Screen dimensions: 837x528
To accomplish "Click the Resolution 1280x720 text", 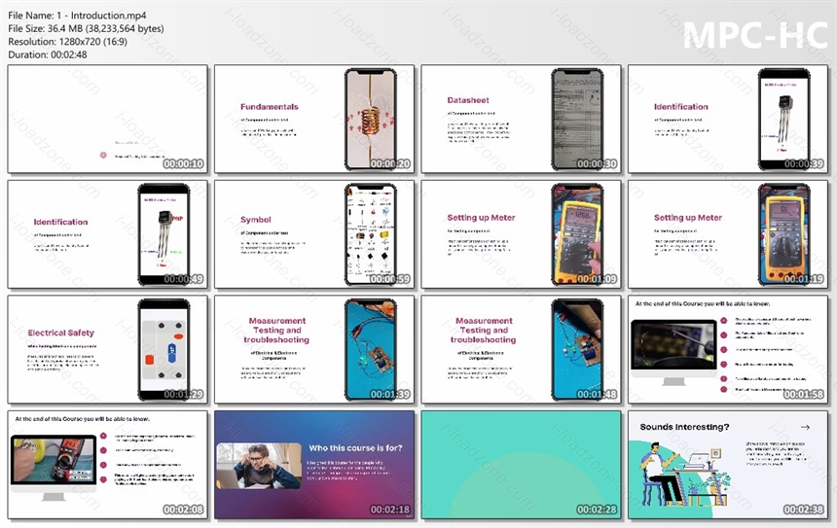I will point(67,41).
